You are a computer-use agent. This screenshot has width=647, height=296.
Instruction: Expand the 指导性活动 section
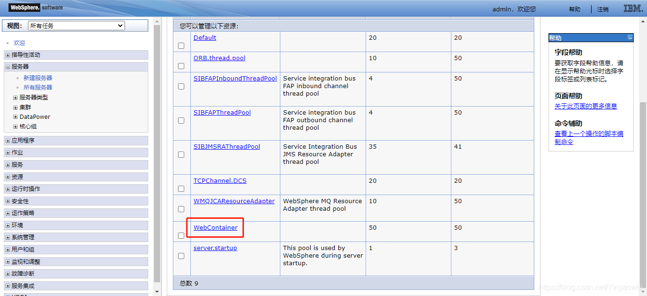pyautogui.click(x=8, y=55)
